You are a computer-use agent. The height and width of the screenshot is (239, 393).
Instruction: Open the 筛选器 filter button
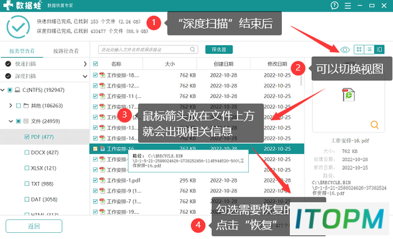(x=219, y=50)
